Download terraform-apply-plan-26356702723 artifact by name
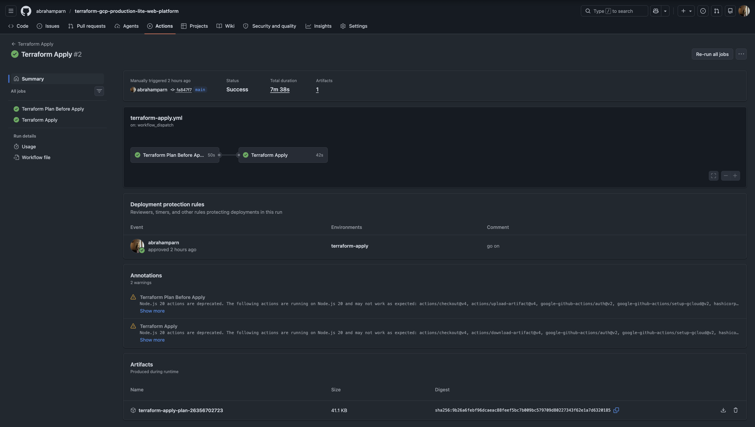The image size is (755, 427). pyautogui.click(x=181, y=410)
